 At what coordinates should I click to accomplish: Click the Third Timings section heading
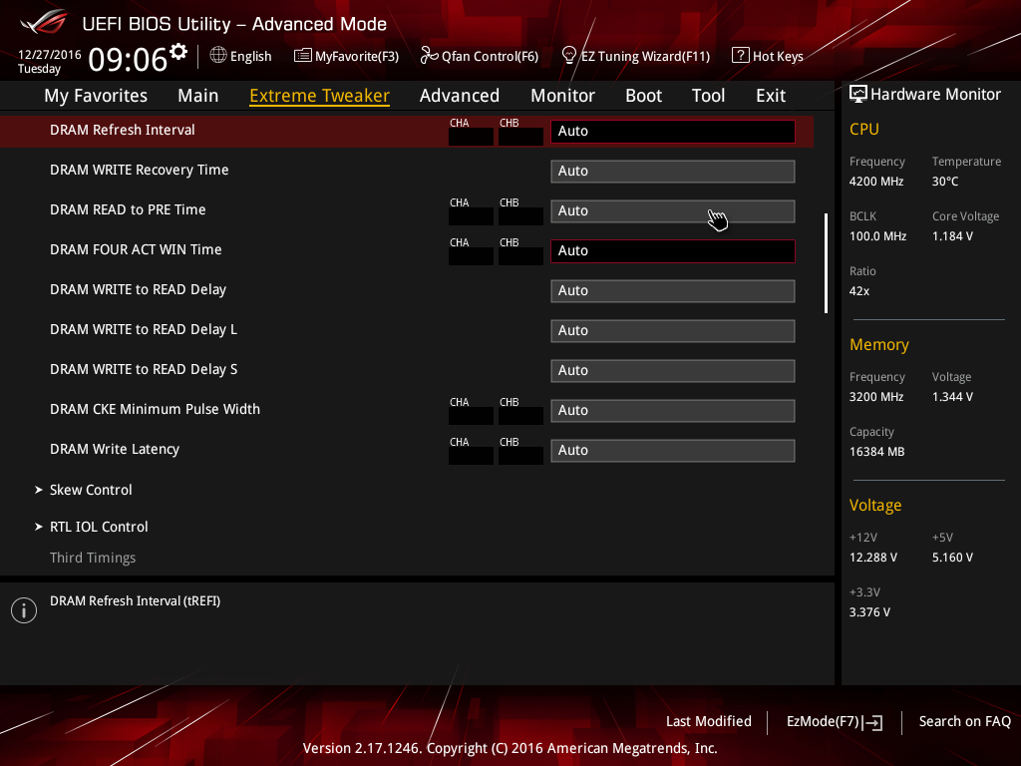[93, 558]
